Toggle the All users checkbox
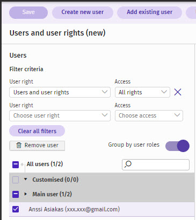196x220 pixels. (x=16, y=164)
